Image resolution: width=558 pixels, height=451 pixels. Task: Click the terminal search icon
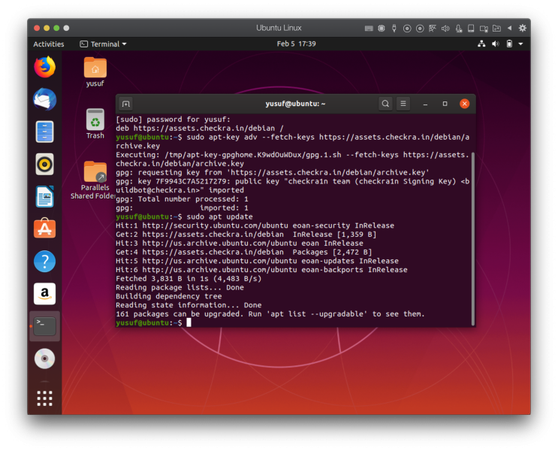click(385, 104)
